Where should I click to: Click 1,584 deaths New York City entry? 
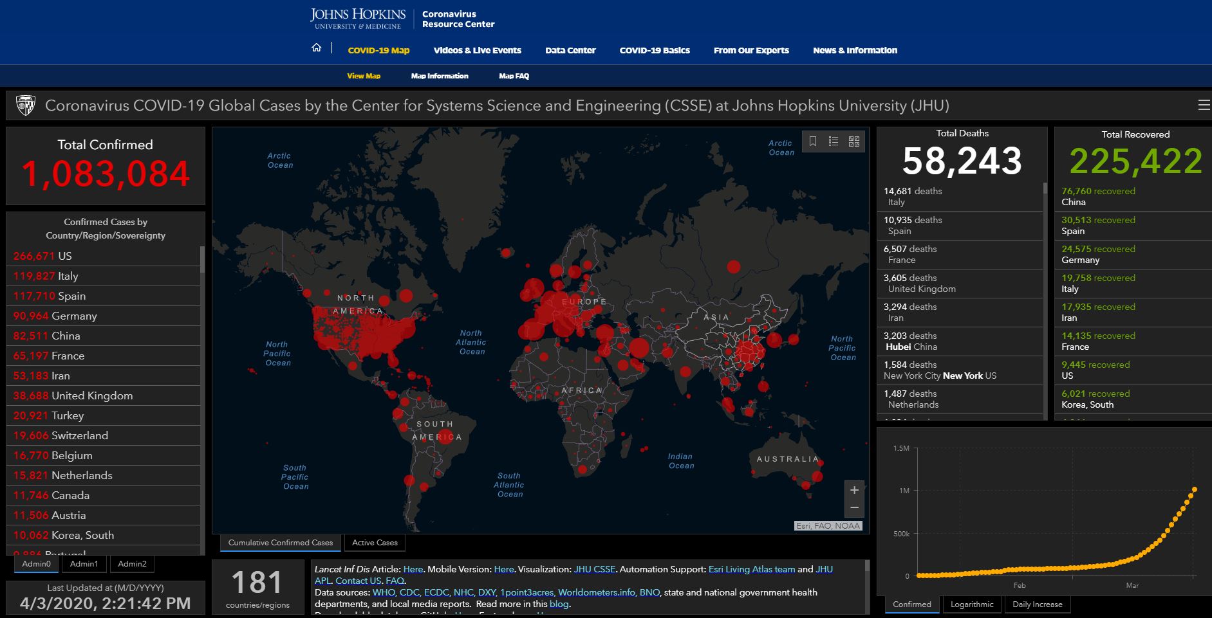coord(960,370)
